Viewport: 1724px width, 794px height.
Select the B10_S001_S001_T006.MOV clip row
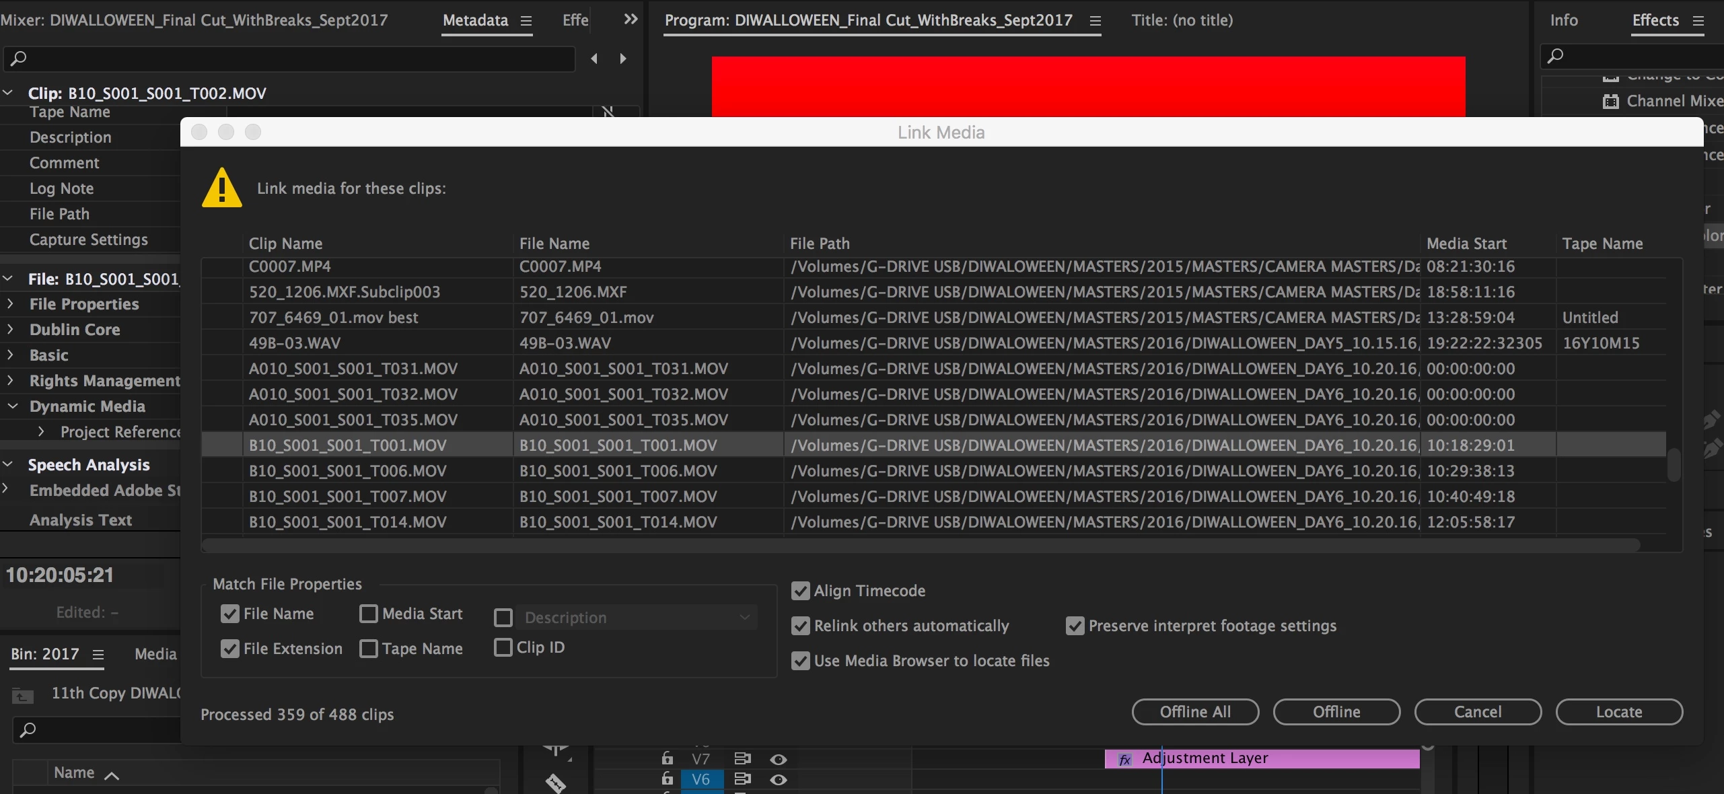[347, 471]
